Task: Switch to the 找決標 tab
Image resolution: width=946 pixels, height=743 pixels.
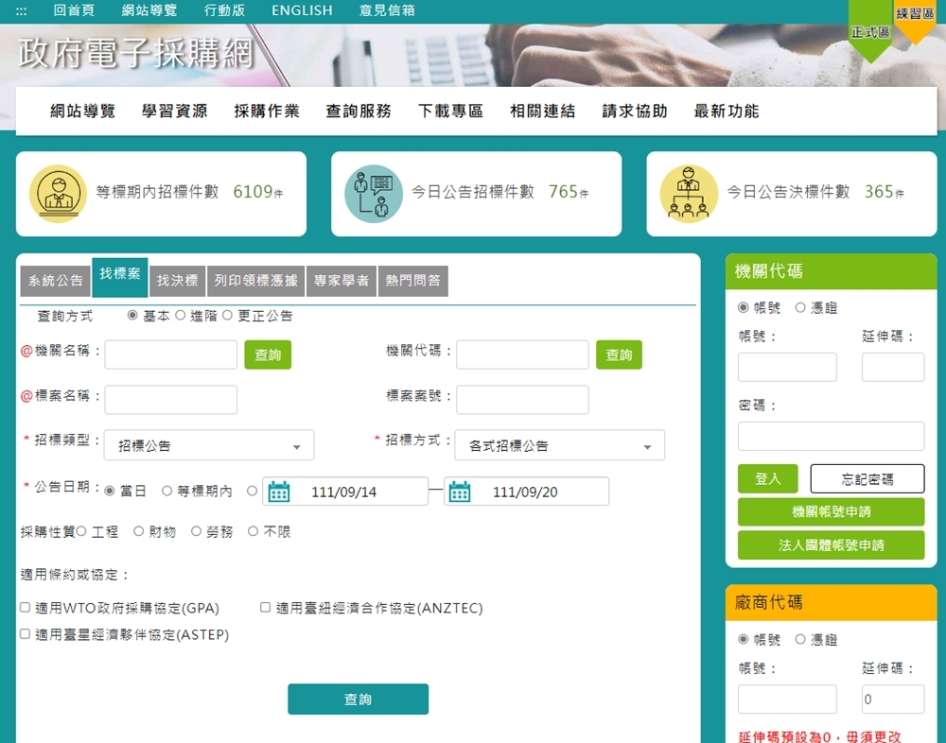Action: click(x=177, y=281)
